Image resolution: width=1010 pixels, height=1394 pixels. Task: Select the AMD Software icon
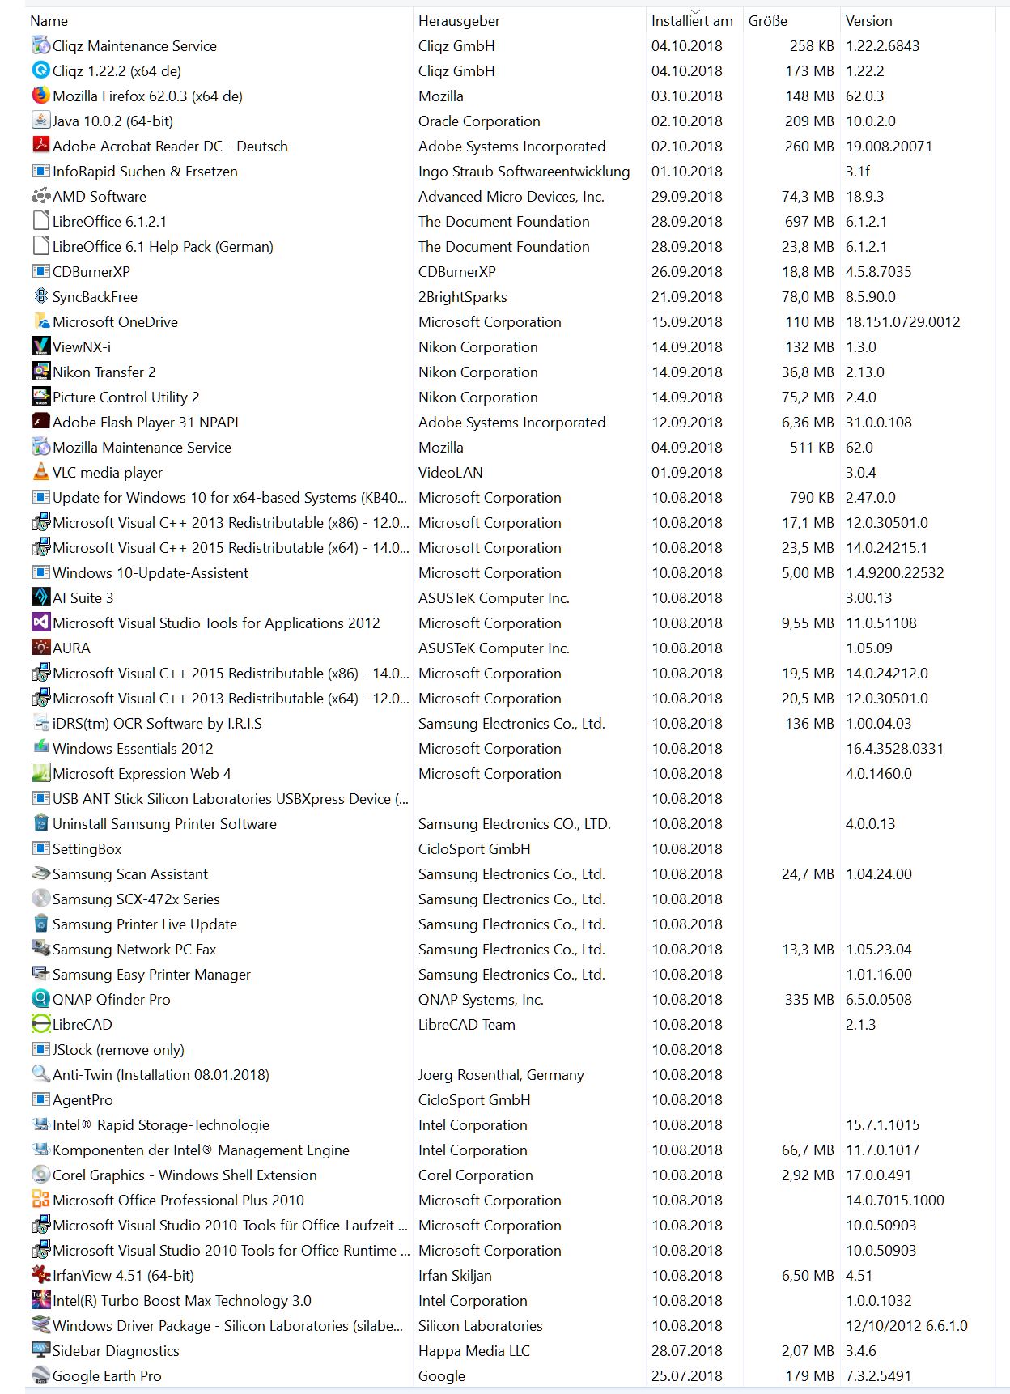click(x=40, y=196)
